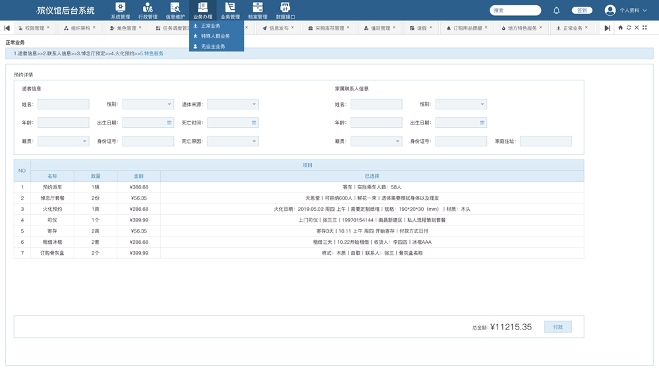659x371 pixels.
Task: Select 特殊人群业务 from the dropdown menu
Action: [x=215, y=36]
